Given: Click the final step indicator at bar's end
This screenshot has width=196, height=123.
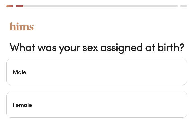Looking at the screenshot, I should (183, 6).
